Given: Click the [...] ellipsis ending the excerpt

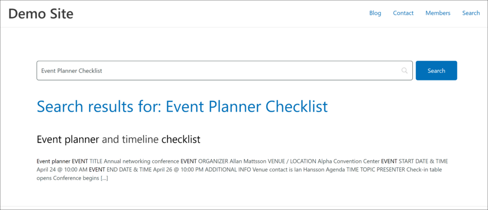Looking at the screenshot, I should tap(104, 178).
